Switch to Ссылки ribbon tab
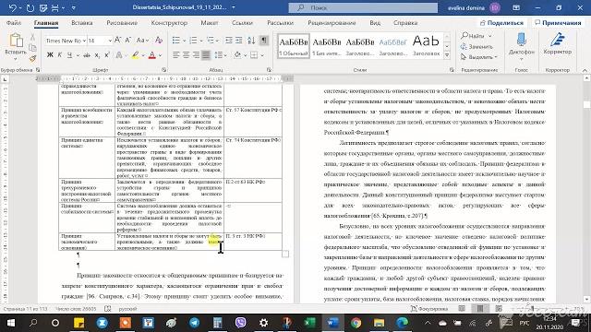Image resolution: width=591 pixels, height=332 pixels. [242, 22]
